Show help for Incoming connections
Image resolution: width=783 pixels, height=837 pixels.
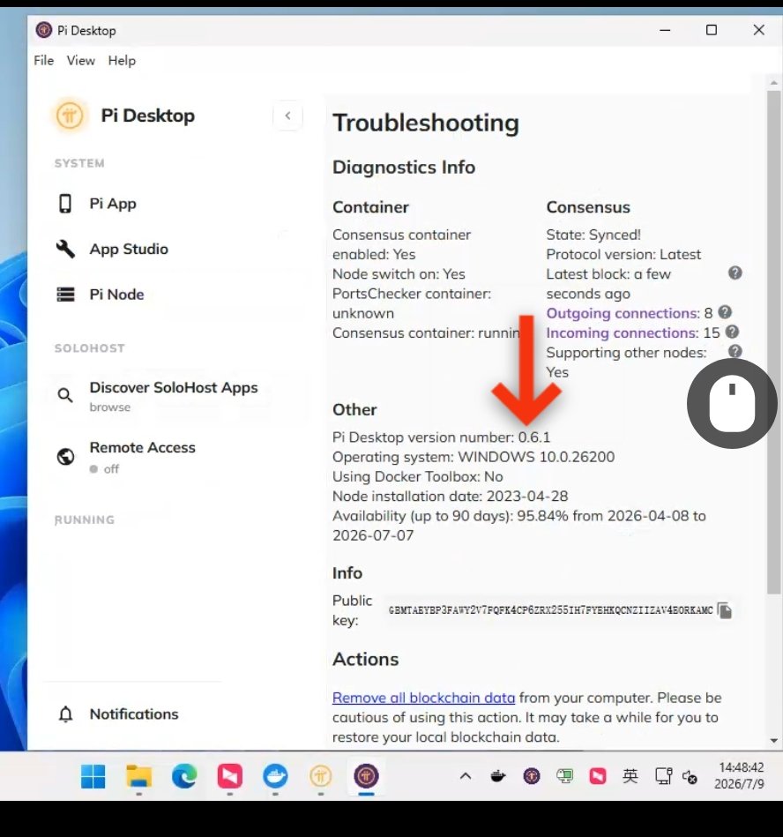click(732, 332)
